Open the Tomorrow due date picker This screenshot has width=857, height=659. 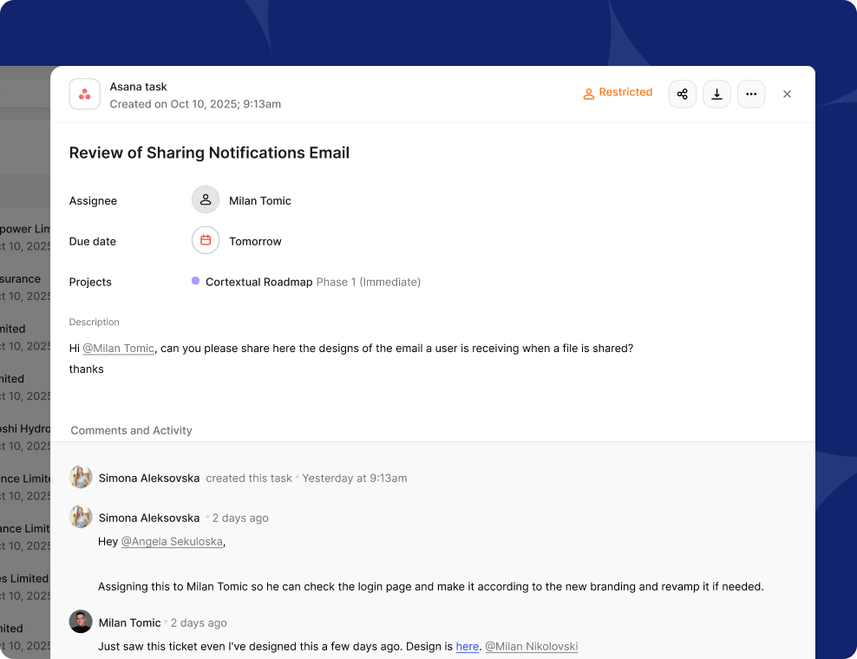tap(255, 242)
